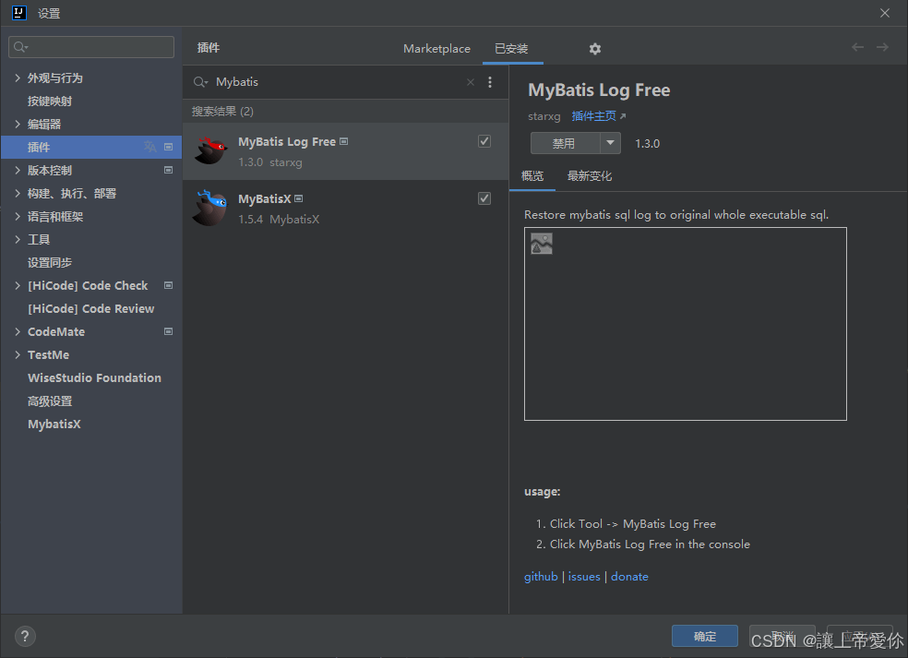Uncheck MyBatis Log Free plugin
The image size is (908, 658).
pos(484,141)
